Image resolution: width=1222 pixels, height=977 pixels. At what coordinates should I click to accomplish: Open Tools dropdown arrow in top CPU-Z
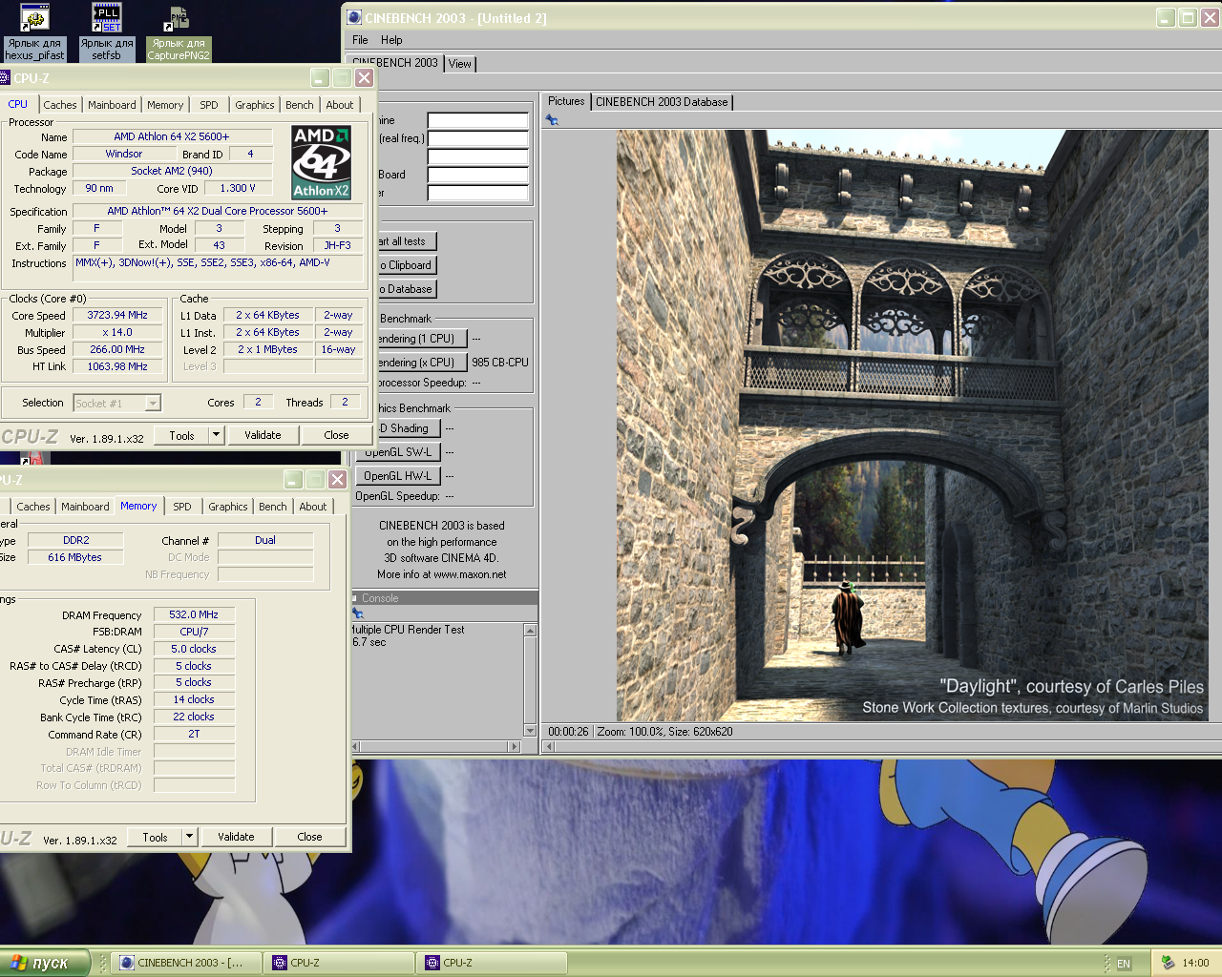point(216,435)
